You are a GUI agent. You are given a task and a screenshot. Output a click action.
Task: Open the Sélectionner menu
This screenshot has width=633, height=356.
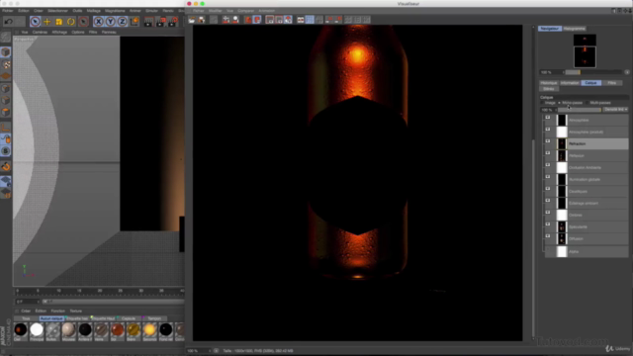tap(57, 11)
